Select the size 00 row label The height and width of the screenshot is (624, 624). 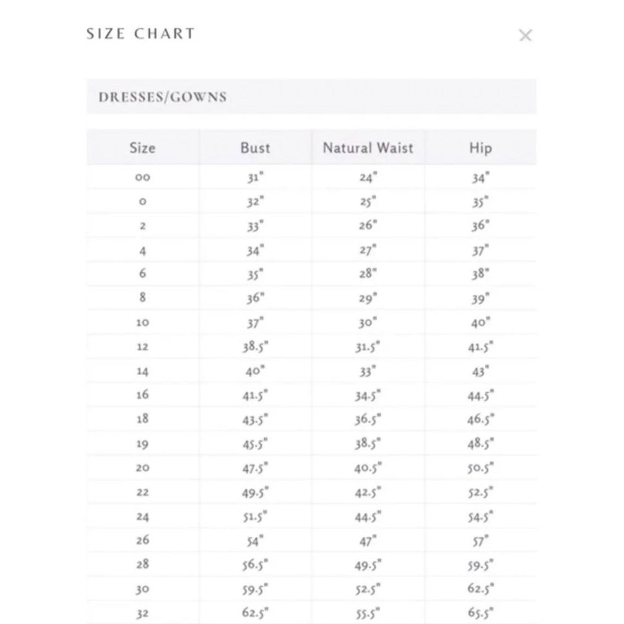(x=143, y=177)
